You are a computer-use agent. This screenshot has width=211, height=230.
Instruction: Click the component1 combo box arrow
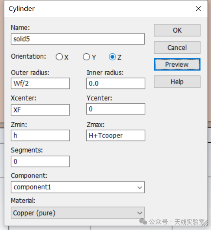140,187
